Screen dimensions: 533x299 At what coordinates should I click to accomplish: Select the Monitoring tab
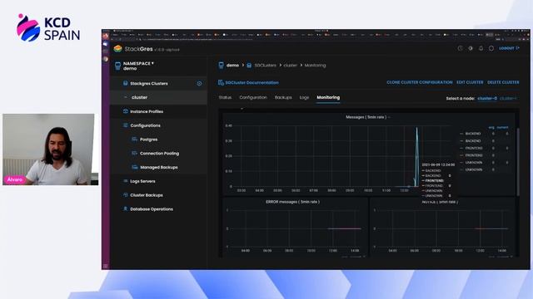[x=328, y=97]
